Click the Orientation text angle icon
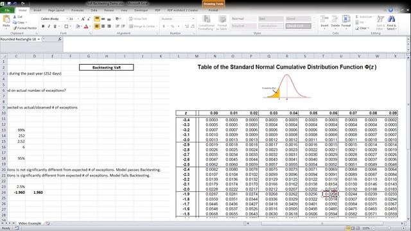This screenshot has height=231, width=411. tap(118, 19)
